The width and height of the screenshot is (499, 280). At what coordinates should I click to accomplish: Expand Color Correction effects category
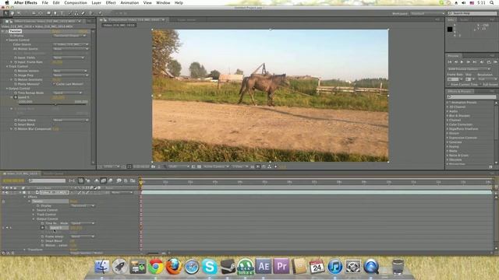click(x=448, y=124)
